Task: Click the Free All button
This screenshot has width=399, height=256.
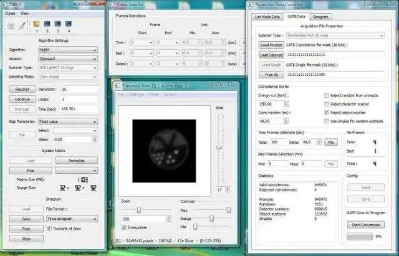Action: coord(271,75)
